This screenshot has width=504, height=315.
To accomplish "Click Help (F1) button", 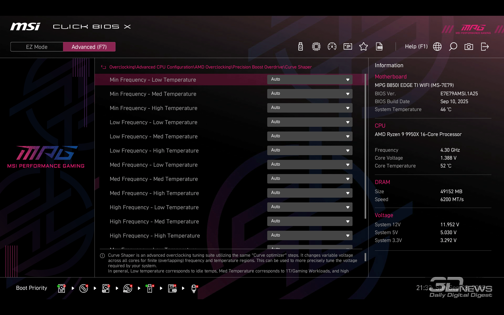I will 416,47.
